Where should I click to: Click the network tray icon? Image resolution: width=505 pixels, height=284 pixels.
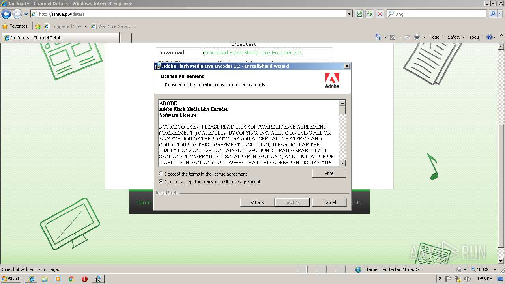pos(458,279)
